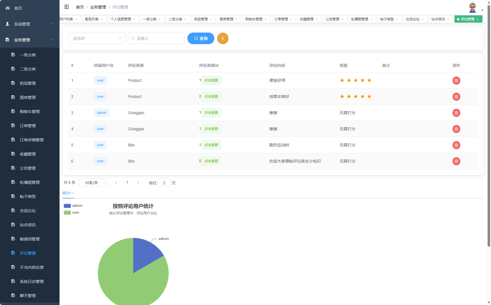The image size is (491, 305).
Task: Open 敏感词管理 in the sidebar
Action: coord(29,239)
